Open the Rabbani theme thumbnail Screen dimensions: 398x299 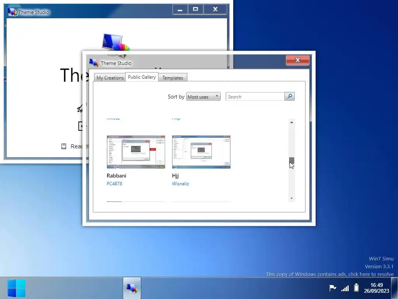tap(136, 152)
